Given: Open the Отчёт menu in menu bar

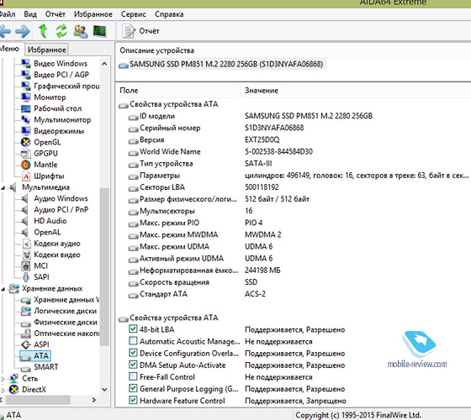Looking at the screenshot, I should [x=55, y=14].
